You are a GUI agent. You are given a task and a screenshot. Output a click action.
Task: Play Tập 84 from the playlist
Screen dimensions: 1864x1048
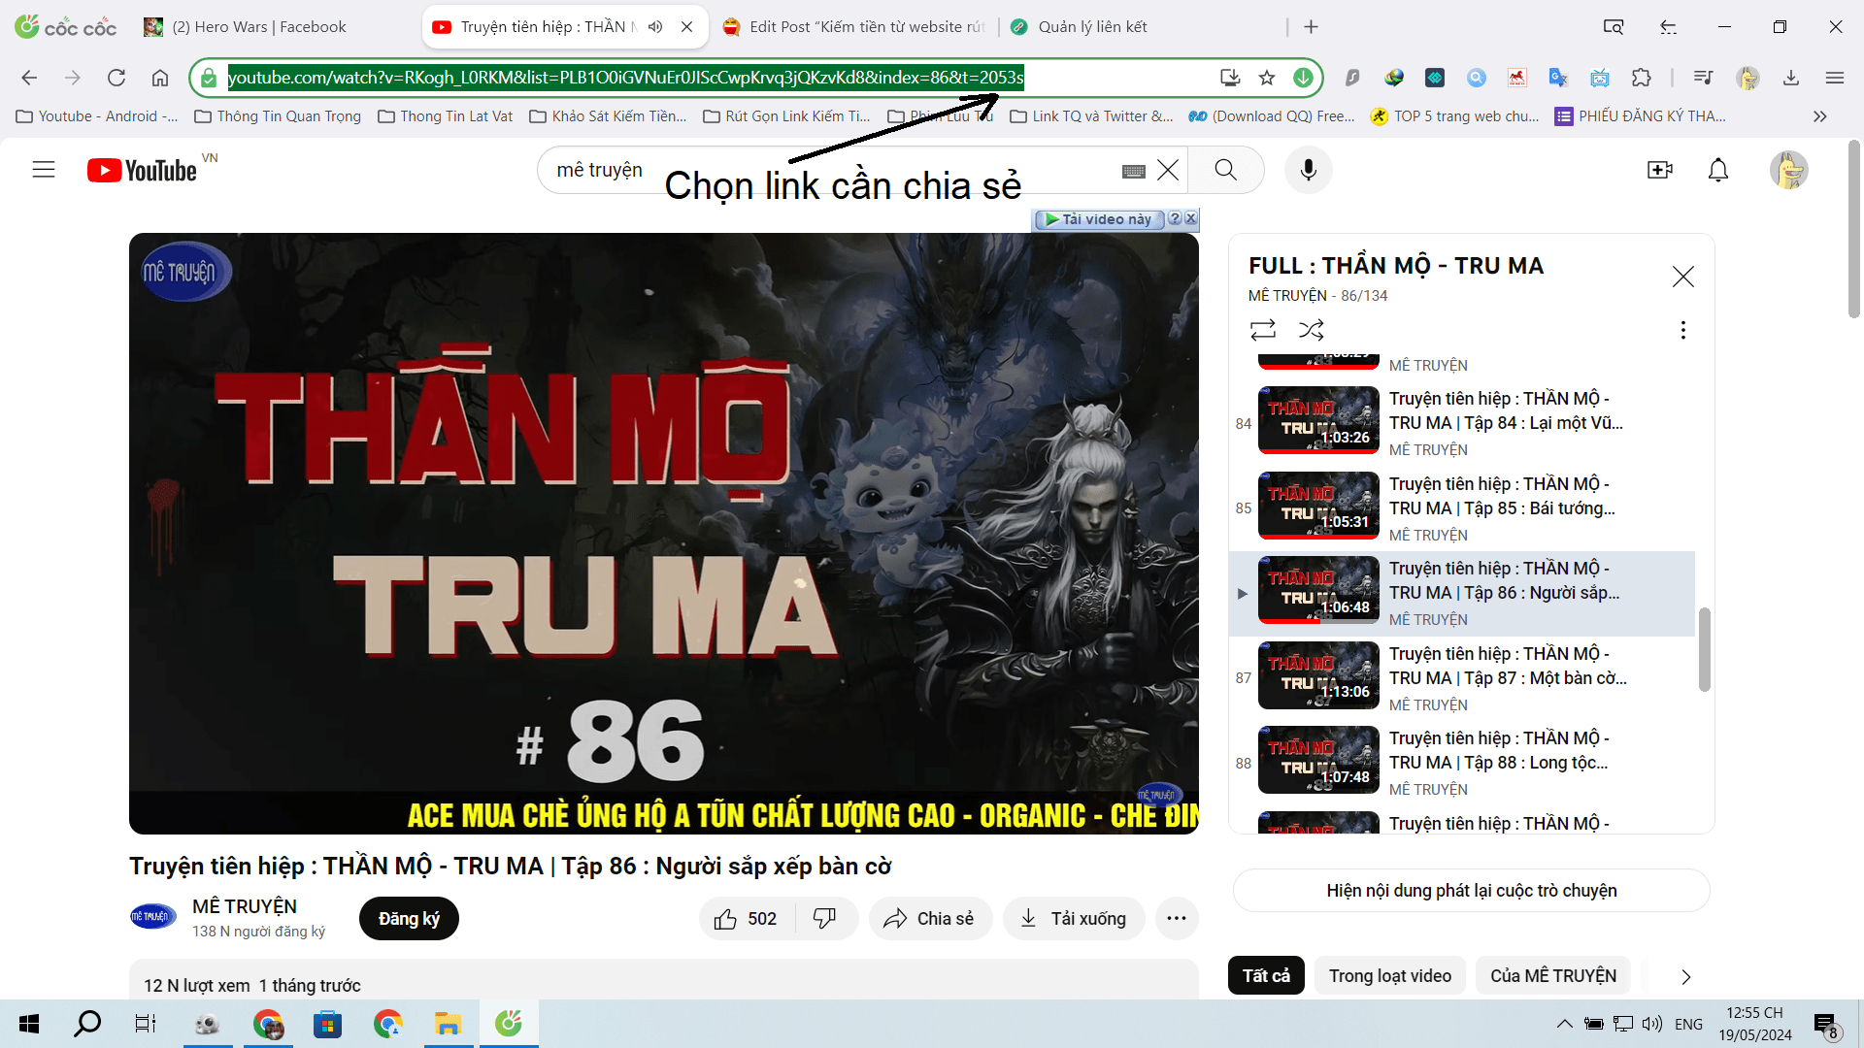[x=1462, y=423]
